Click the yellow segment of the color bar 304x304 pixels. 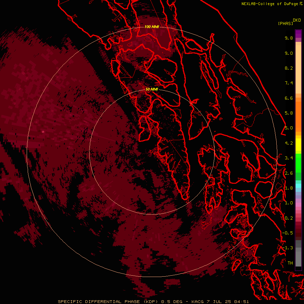pos(298,145)
